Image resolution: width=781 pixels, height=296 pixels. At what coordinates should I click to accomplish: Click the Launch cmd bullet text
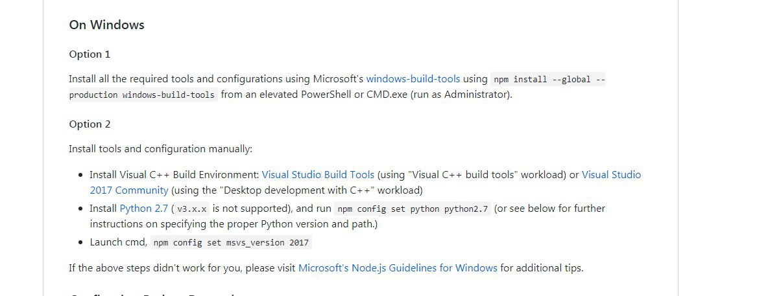pyautogui.click(x=119, y=242)
